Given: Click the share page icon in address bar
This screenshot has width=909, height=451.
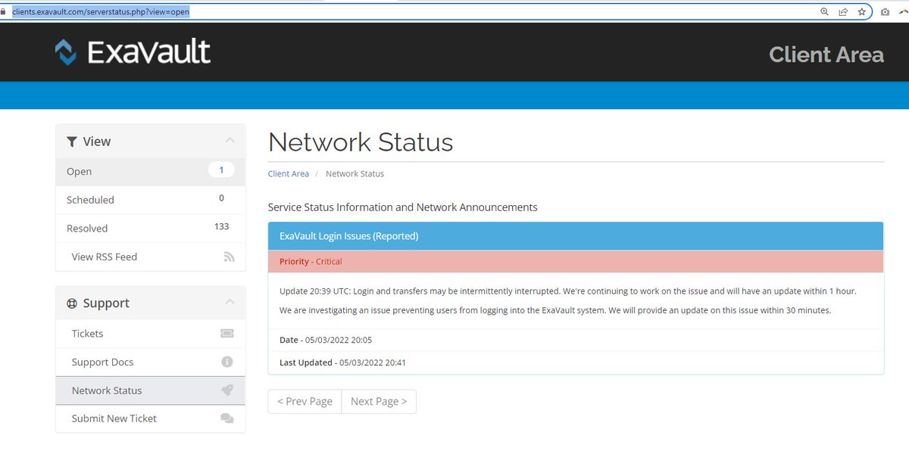Looking at the screenshot, I should click(x=843, y=12).
